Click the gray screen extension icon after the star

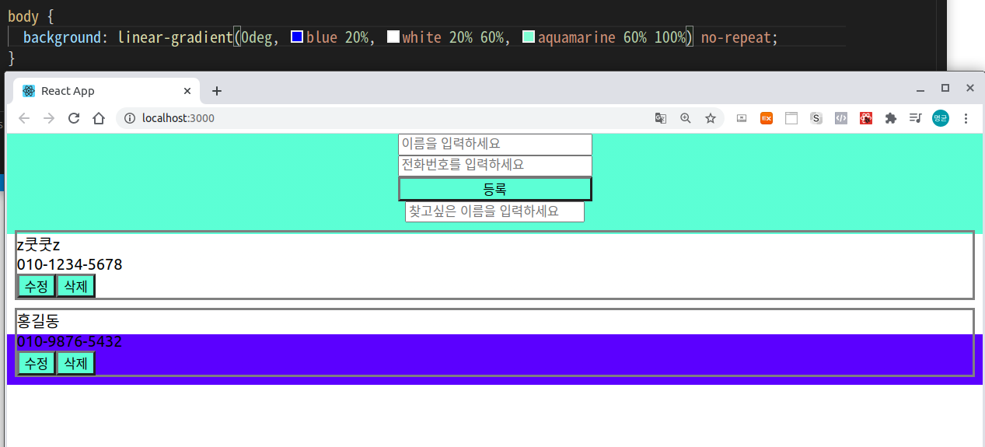[x=742, y=118]
